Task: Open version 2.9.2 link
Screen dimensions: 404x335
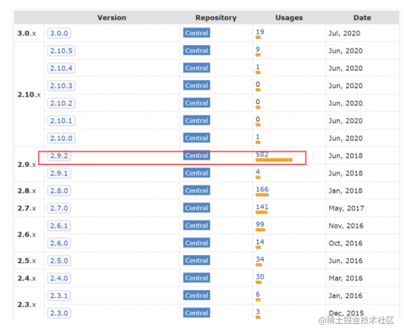Action: pyautogui.click(x=59, y=155)
